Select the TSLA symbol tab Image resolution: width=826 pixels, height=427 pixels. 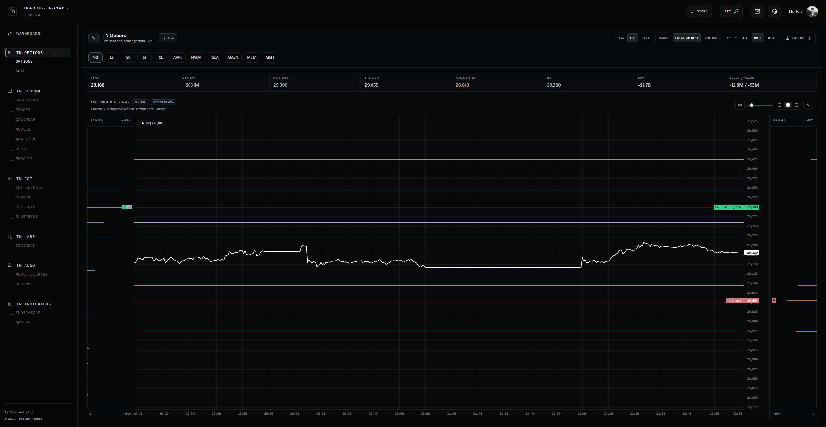click(x=214, y=57)
